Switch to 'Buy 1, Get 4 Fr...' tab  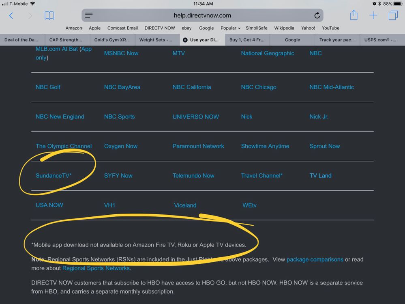pos(247,40)
